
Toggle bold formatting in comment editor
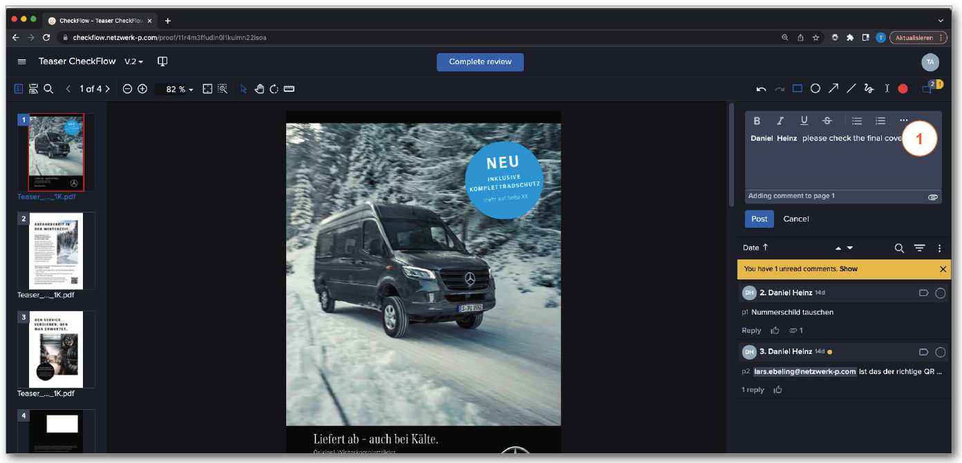click(x=757, y=121)
